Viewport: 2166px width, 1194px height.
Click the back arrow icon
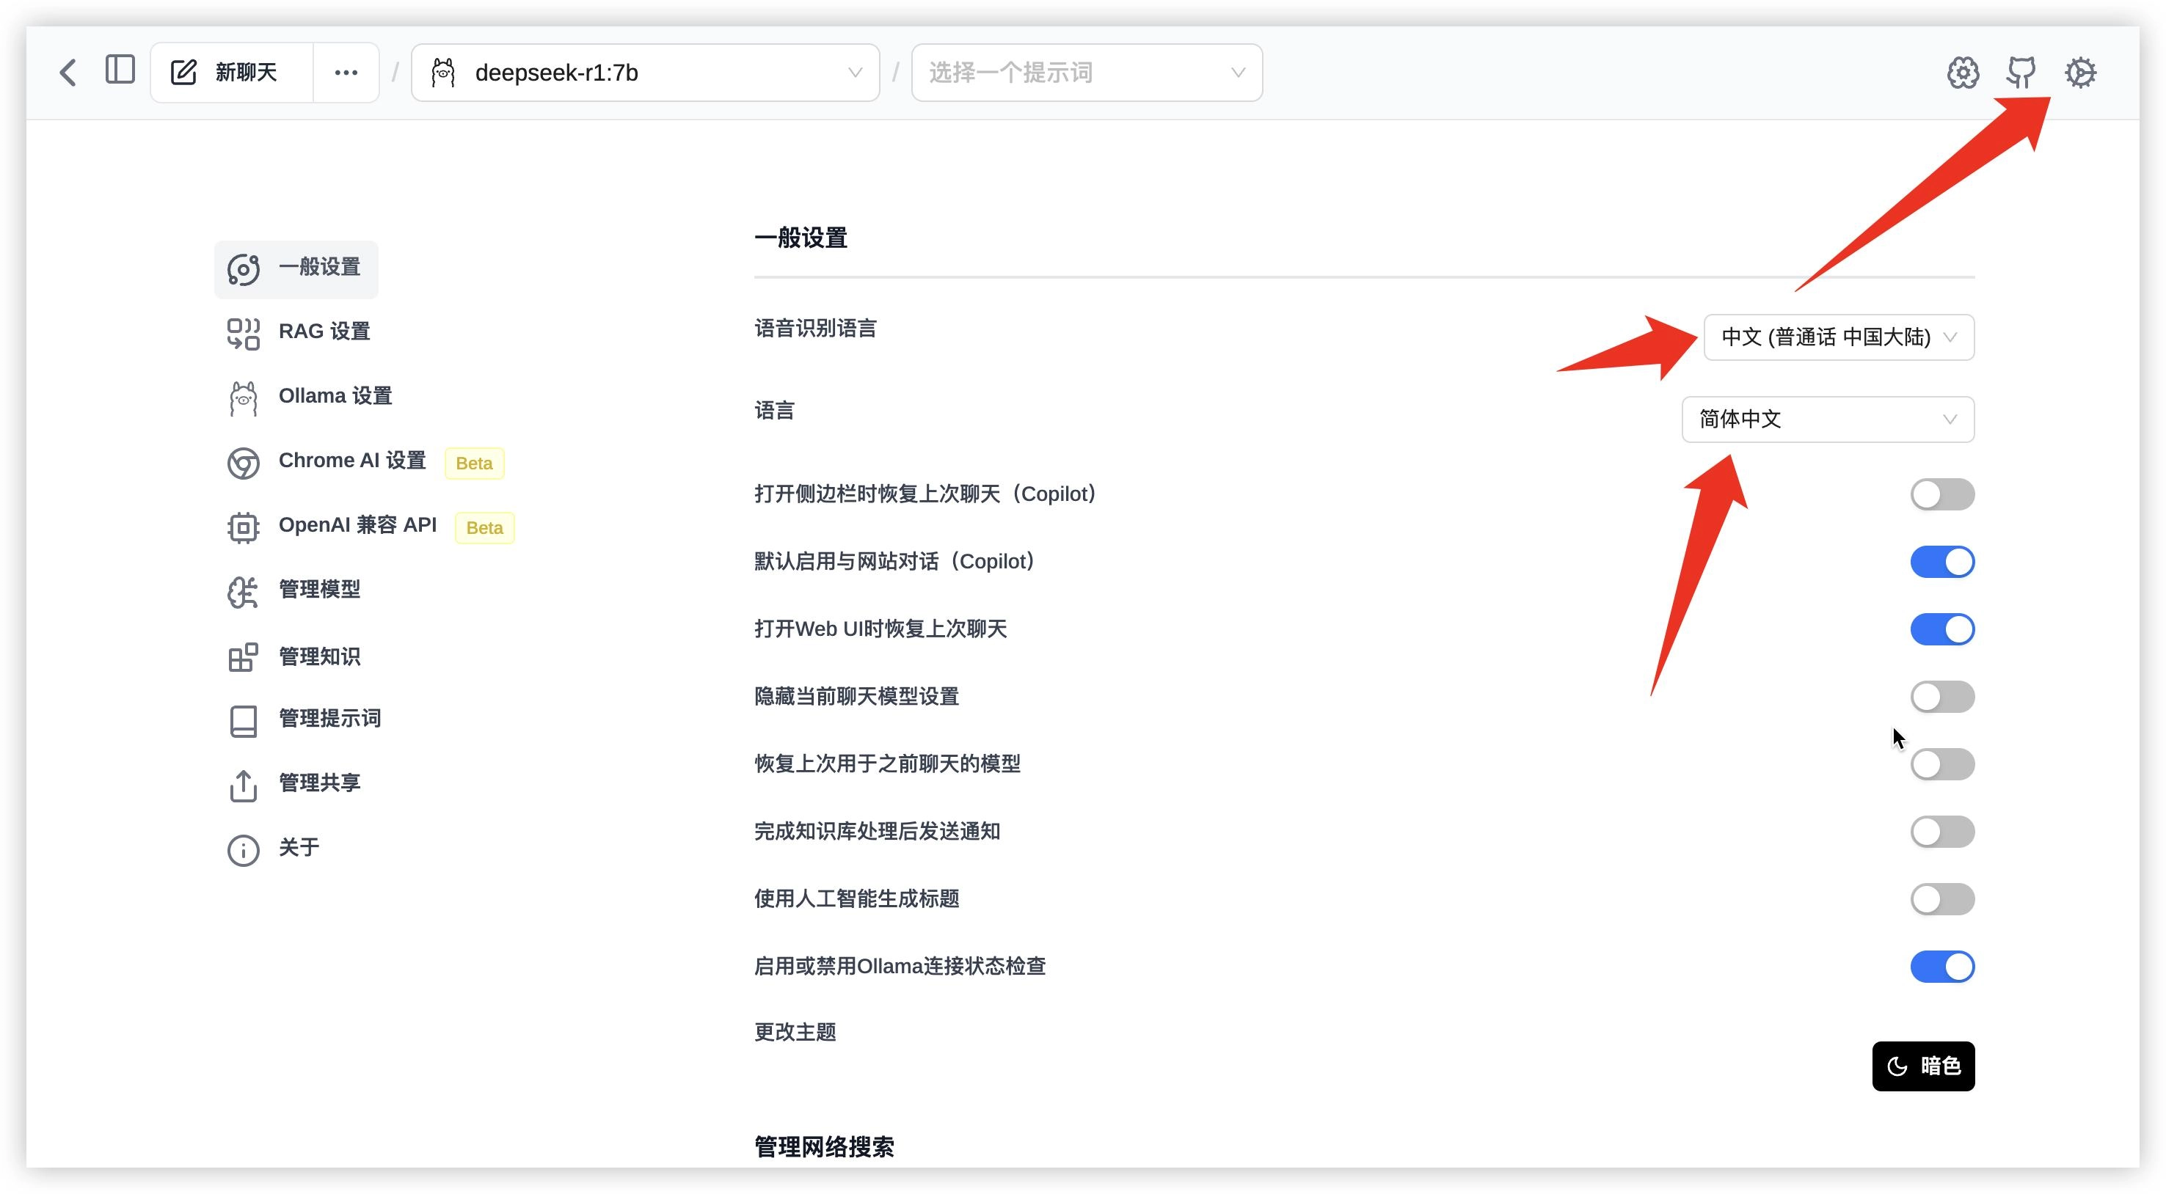(x=69, y=73)
